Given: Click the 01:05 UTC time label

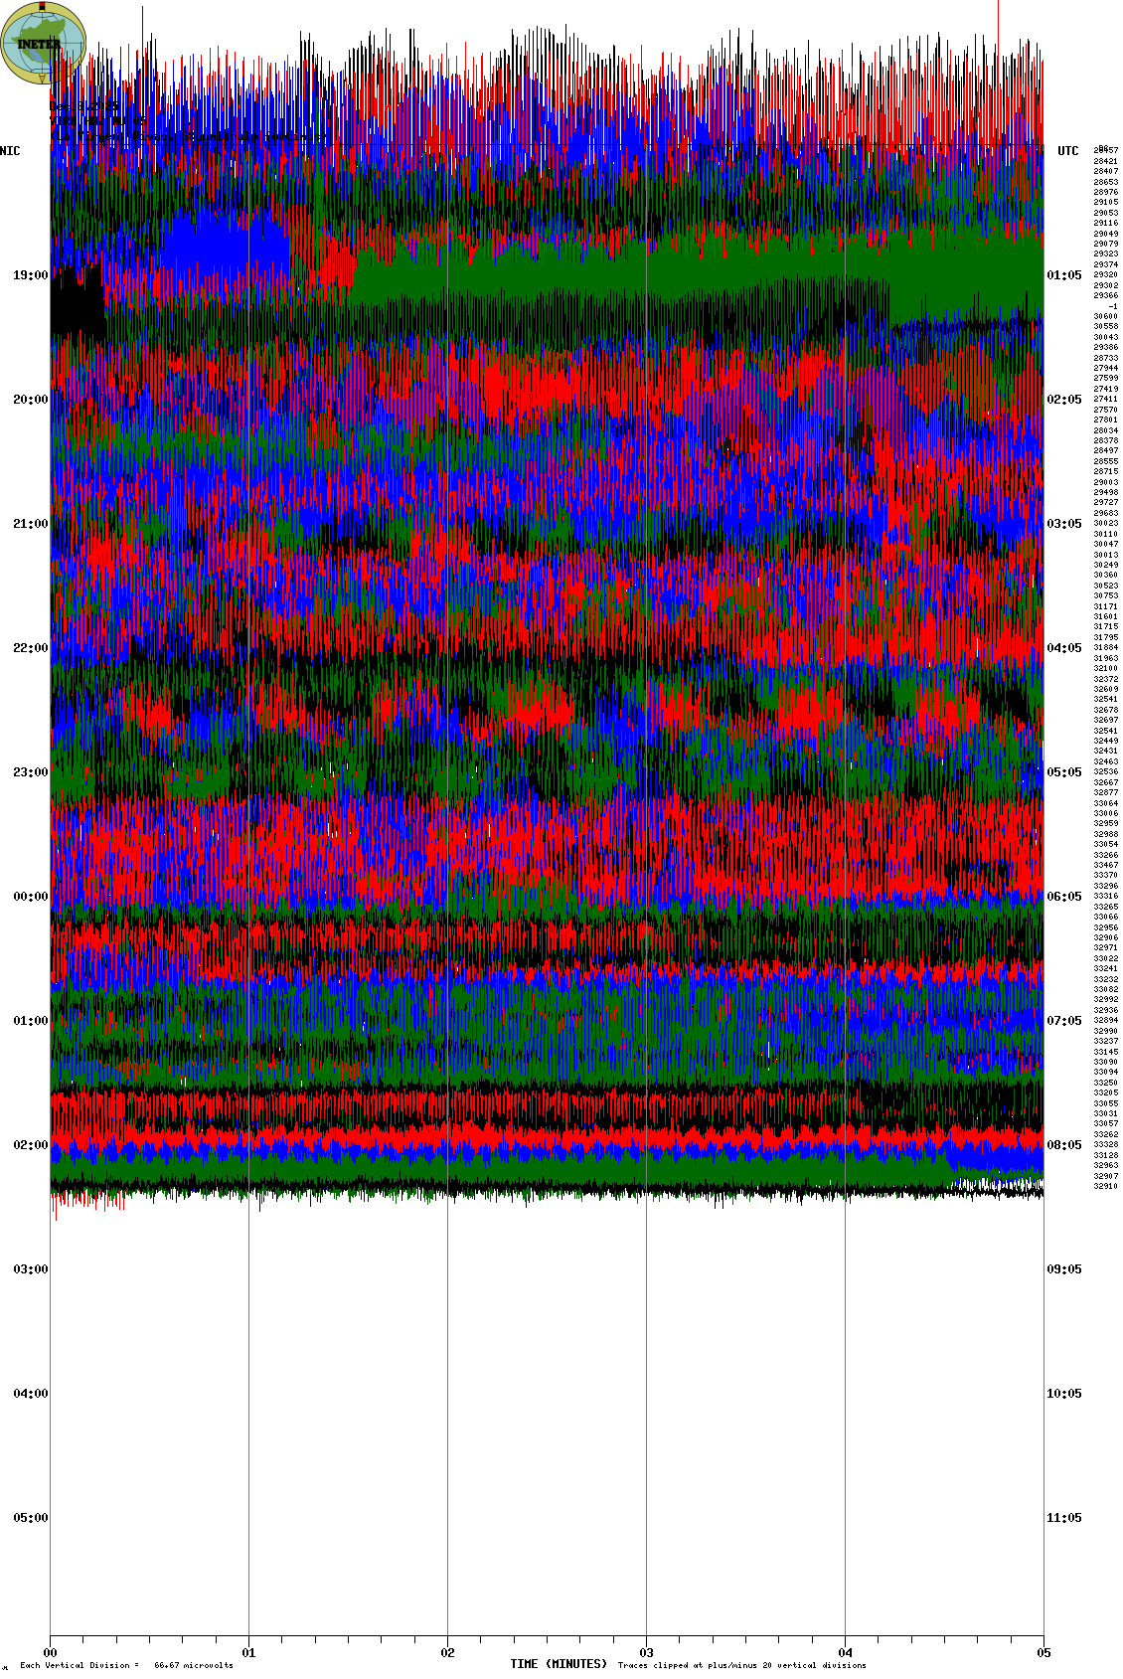Looking at the screenshot, I should [1063, 275].
